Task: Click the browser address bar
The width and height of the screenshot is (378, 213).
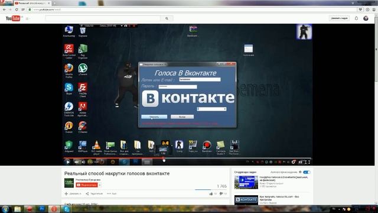Action: tap(193, 9)
